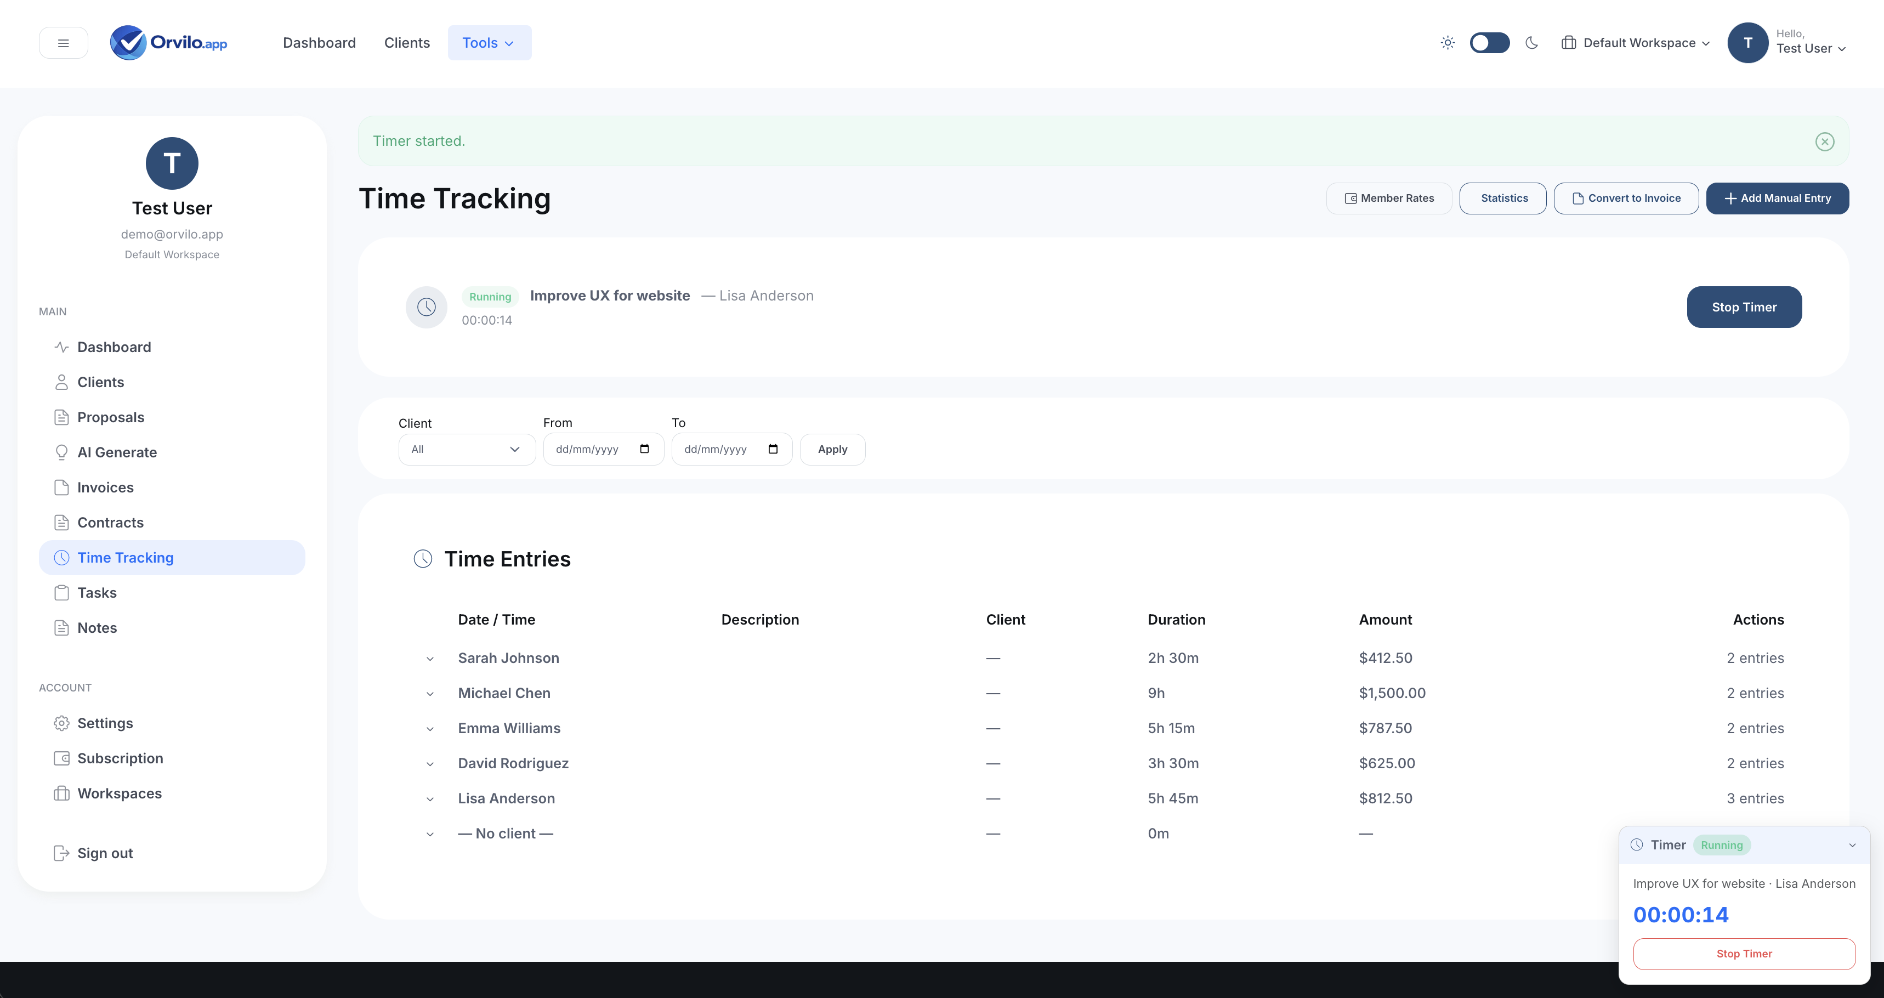
Task: Click the Orvilo.app logo
Action: [x=168, y=42]
